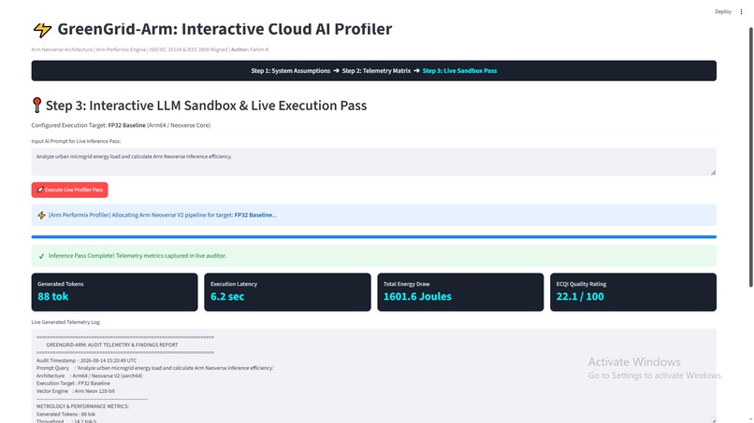The height and width of the screenshot is (423, 754).
Task: Click the 'Vector Engine : Arm Neon 128-bit' line
Action: point(76,391)
